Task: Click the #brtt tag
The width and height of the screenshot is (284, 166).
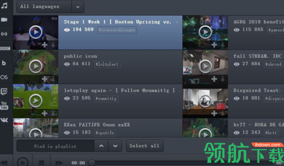Action: point(271,133)
